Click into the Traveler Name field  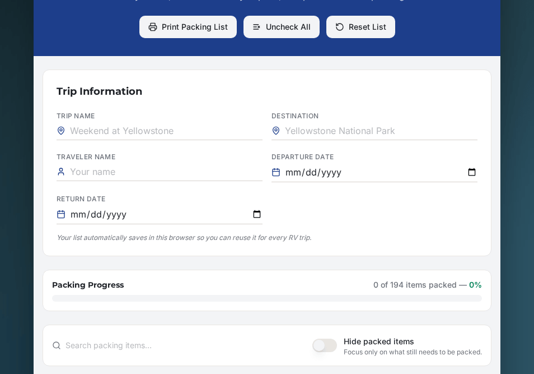click(165, 172)
